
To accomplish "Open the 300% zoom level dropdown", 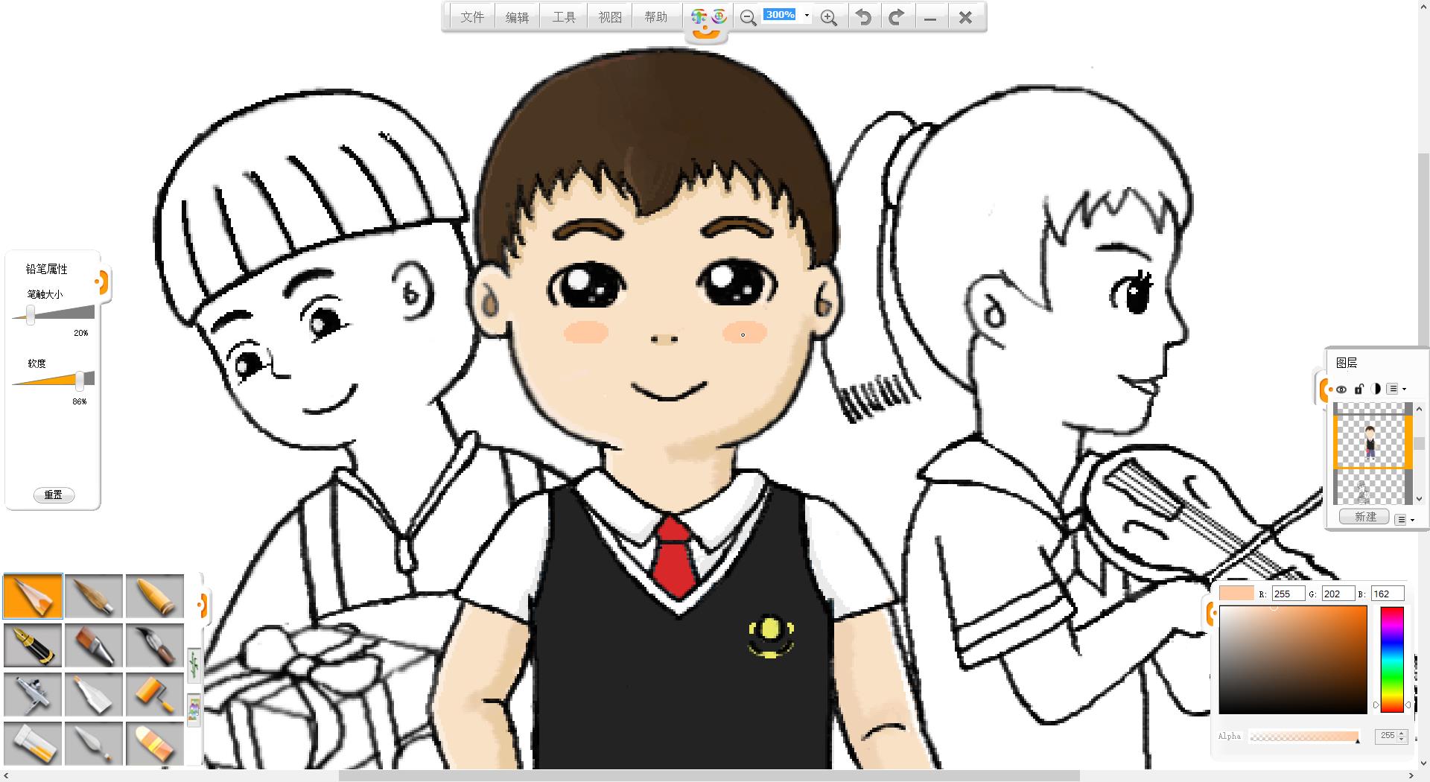I will coord(807,15).
